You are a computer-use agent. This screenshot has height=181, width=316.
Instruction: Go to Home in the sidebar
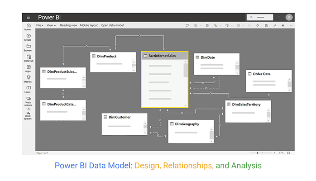tap(28, 27)
